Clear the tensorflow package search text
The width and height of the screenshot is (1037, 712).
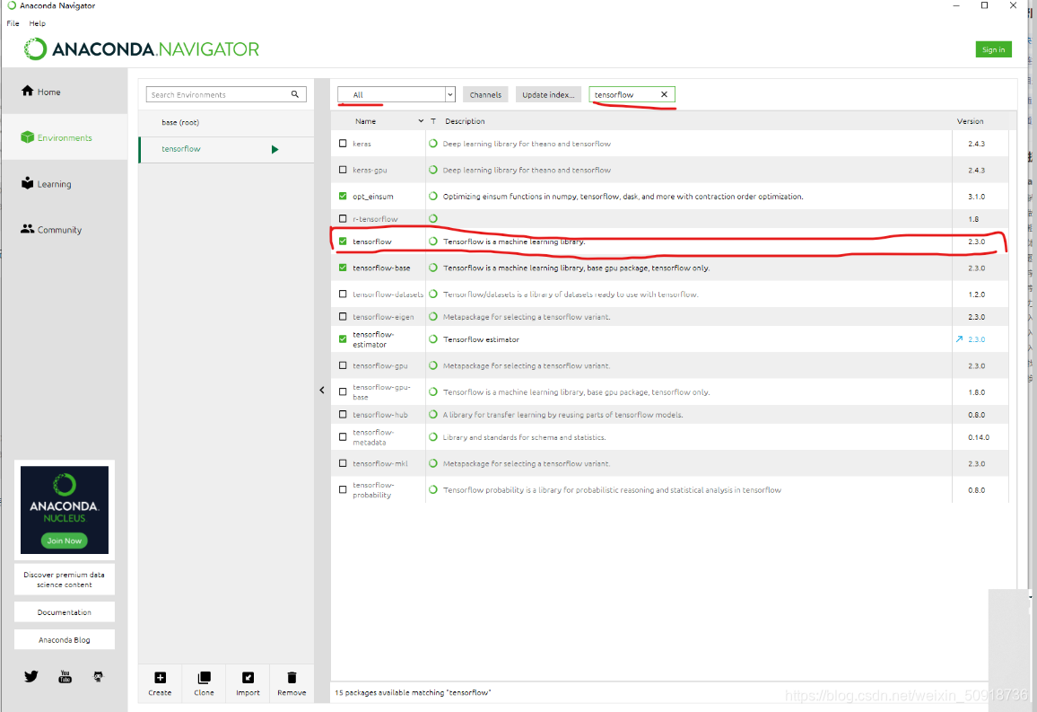(x=664, y=94)
